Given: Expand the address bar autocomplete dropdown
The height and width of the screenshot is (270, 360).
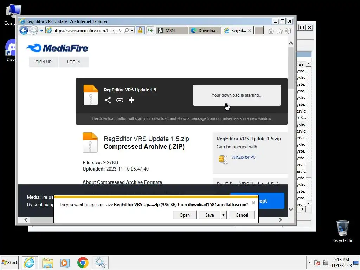Looking at the screenshot, I should point(132,31).
